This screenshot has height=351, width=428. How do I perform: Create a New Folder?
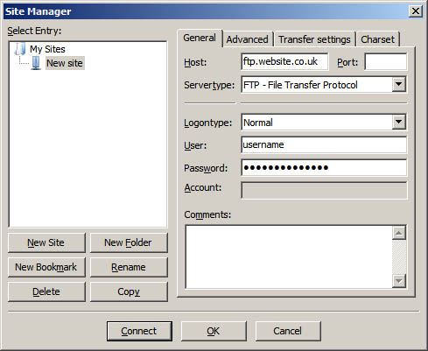coord(129,242)
